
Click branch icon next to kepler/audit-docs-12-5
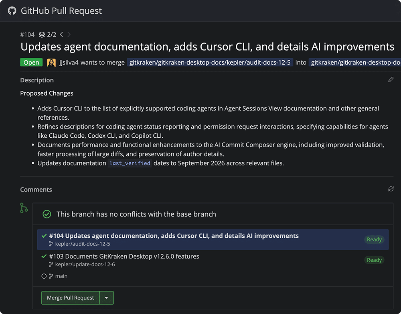coord(51,244)
